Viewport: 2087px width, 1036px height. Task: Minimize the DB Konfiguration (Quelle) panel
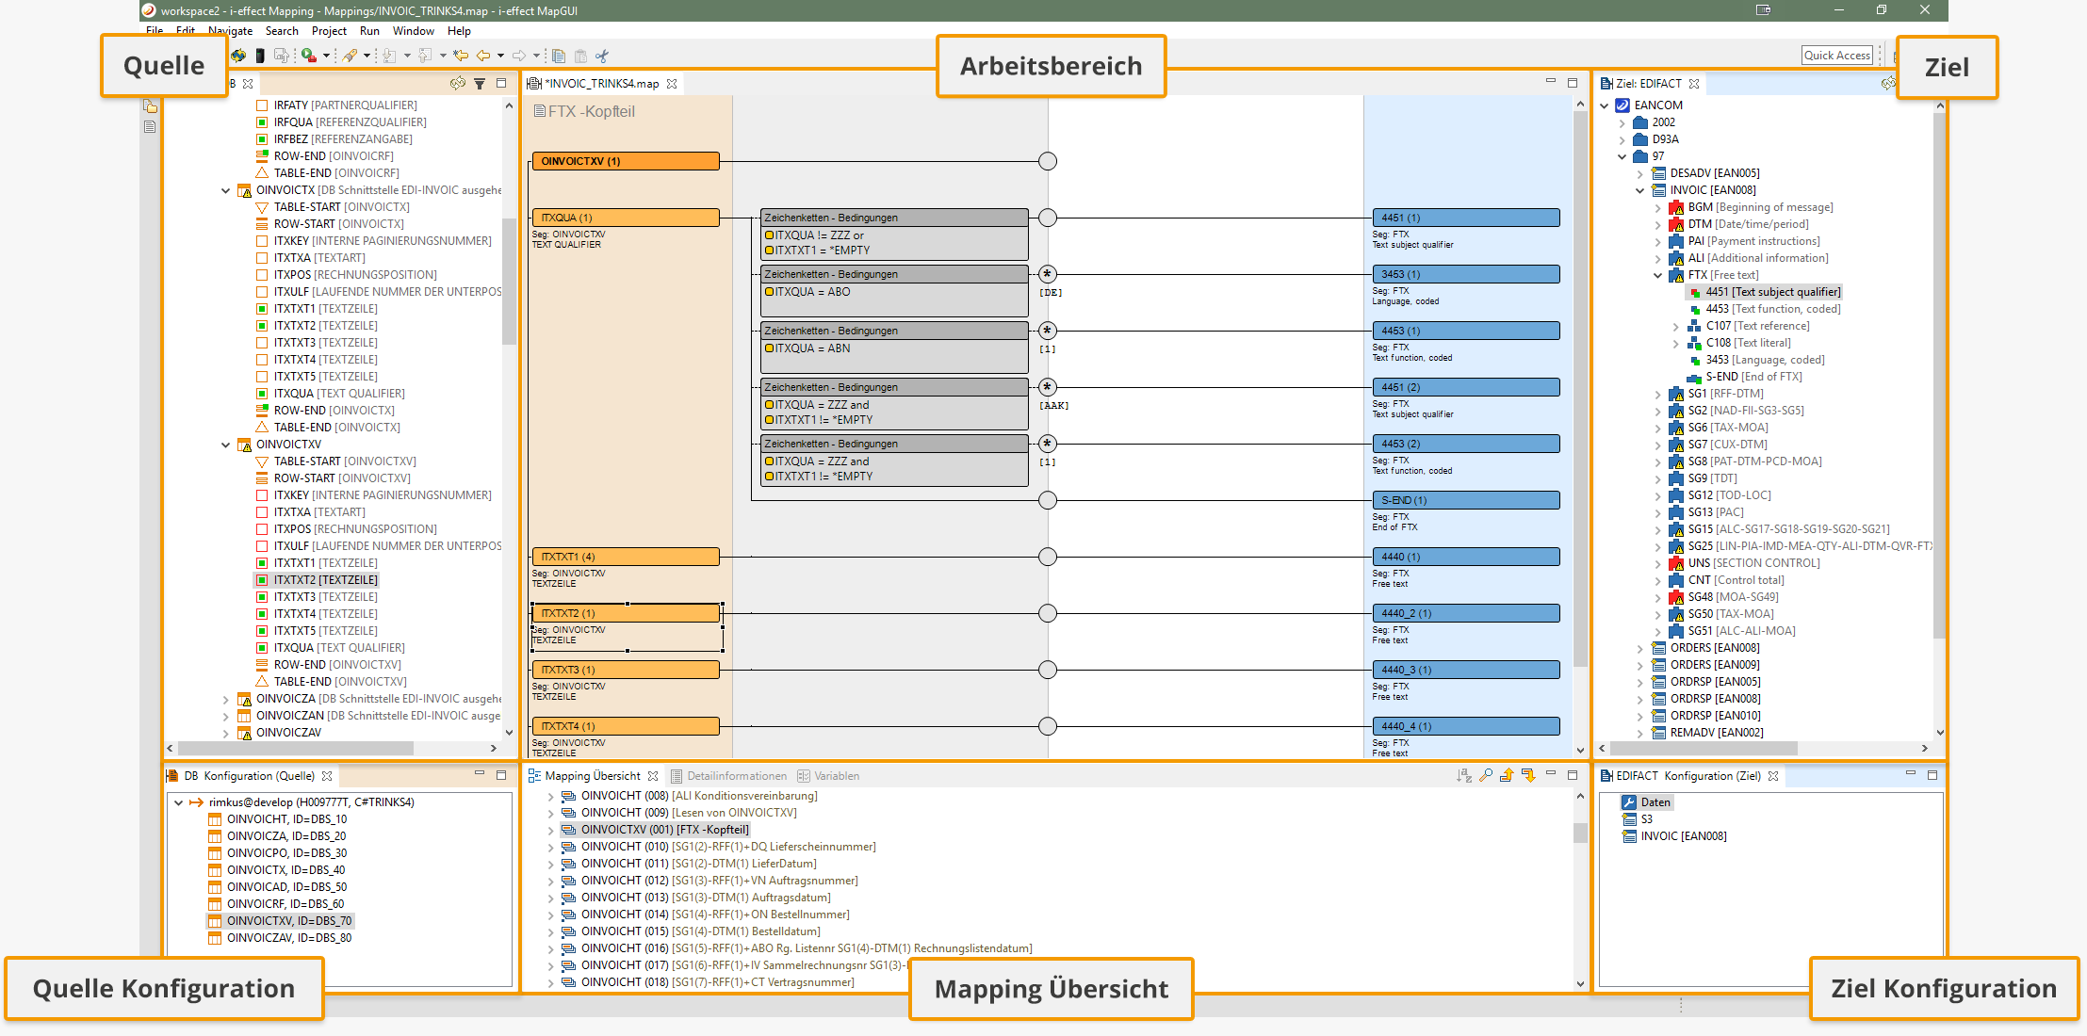coord(480,774)
